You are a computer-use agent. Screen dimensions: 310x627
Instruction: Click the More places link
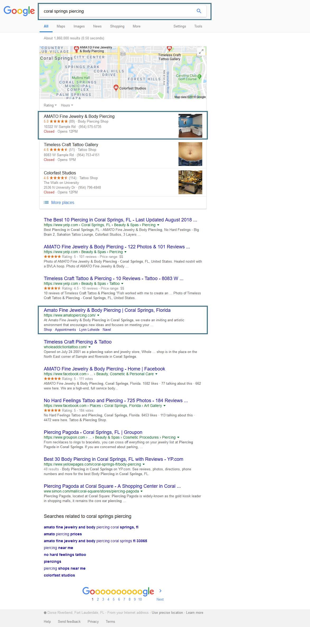(63, 202)
